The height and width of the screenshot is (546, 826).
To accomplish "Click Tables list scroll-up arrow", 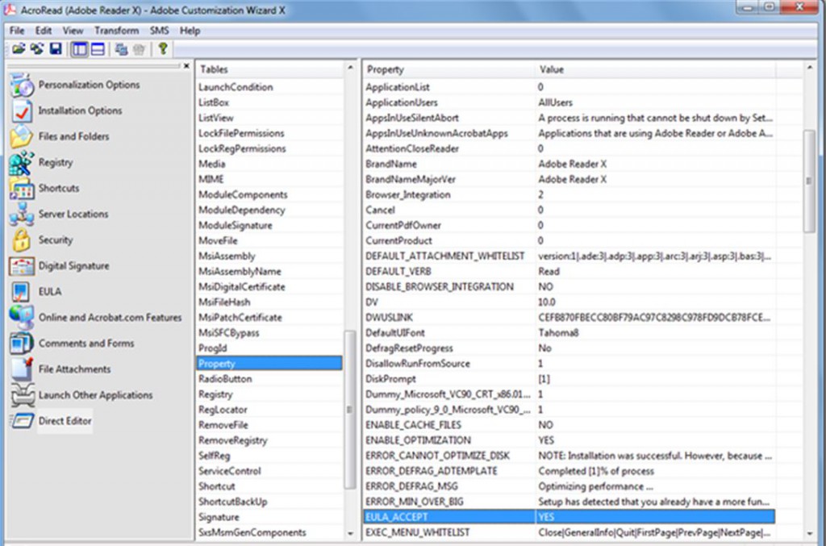I will [x=350, y=69].
